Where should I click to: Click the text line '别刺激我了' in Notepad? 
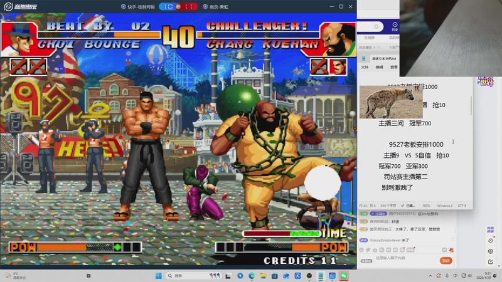click(x=397, y=187)
